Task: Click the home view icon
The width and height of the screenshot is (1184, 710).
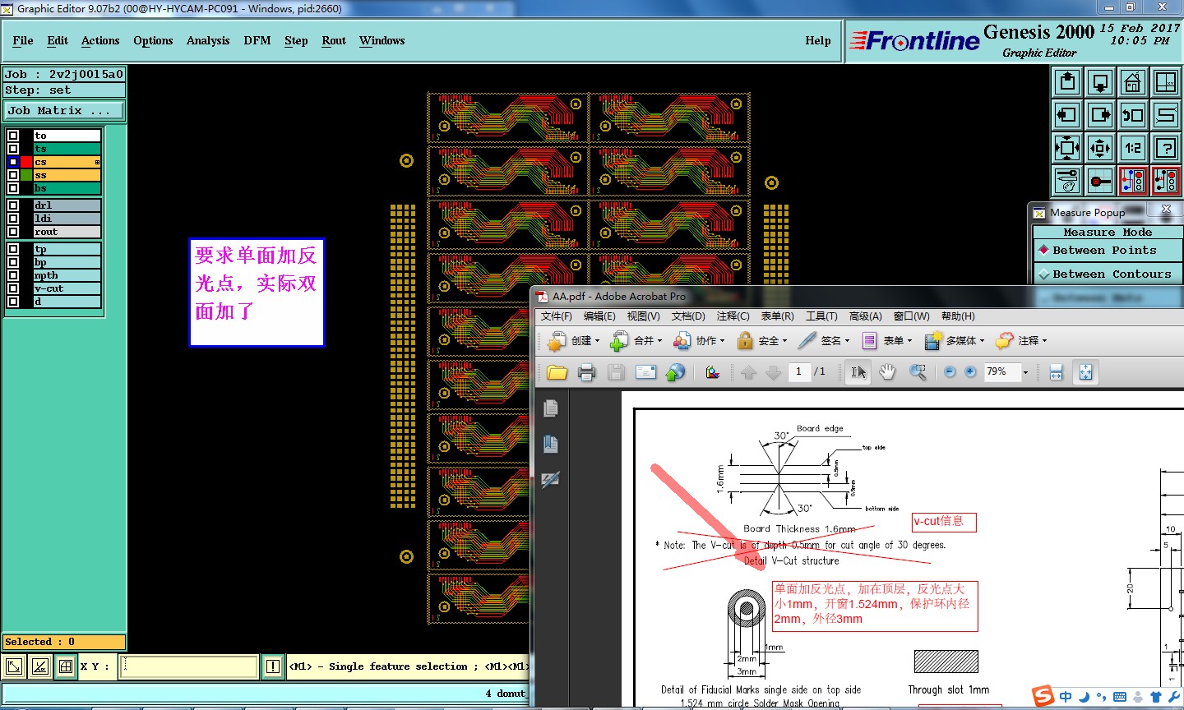Action: tap(1133, 82)
